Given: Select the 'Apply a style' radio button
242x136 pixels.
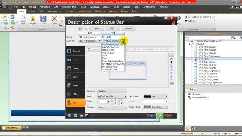Looking at the screenshot, I should pyautogui.click(x=89, y=49).
